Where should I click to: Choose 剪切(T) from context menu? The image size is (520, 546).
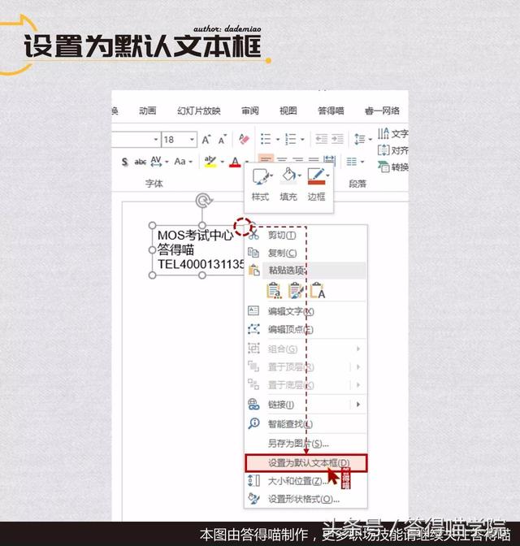(305, 236)
